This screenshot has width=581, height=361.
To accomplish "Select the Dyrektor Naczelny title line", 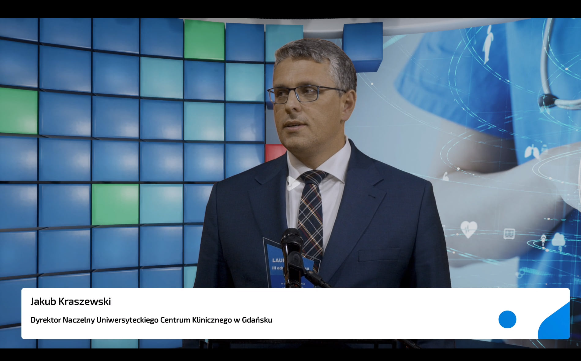I will [151, 320].
